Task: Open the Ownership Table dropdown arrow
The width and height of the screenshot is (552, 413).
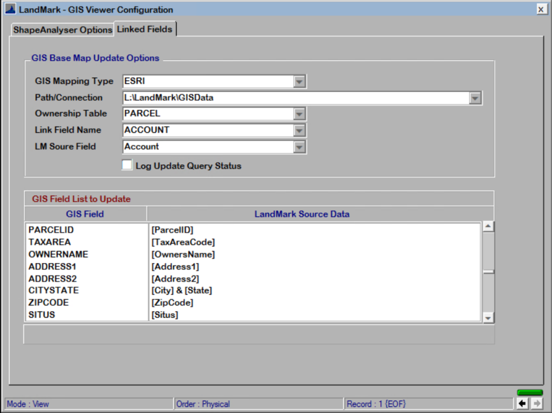Action: pos(299,114)
